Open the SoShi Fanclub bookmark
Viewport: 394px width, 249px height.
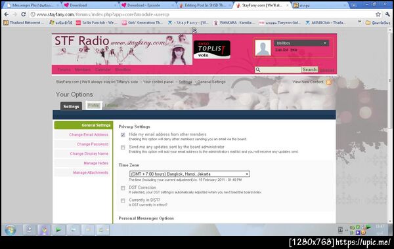pyautogui.click(x=97, y=22)
